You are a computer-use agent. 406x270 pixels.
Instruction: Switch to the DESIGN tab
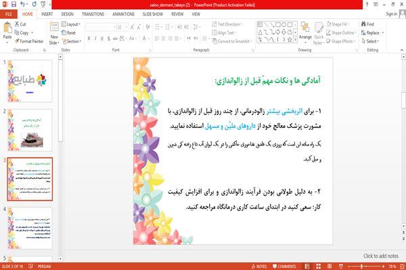[67, 14]
